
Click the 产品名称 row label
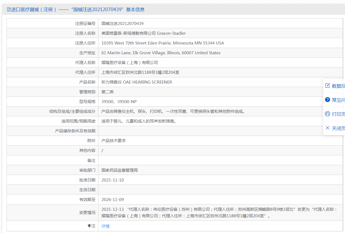pos(87,82)
